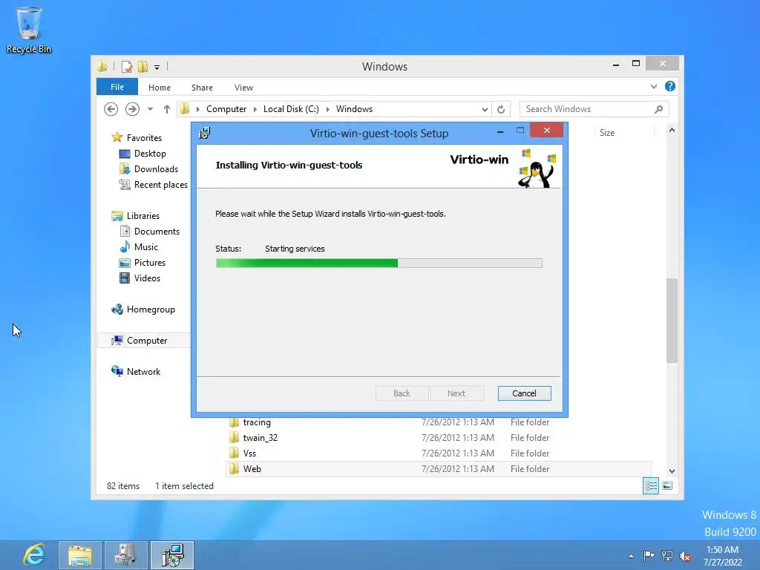The height and width of the screenshot is (570, 760).
Task: Switch to the Share ribbon tab
Action: tap(202, 88)
